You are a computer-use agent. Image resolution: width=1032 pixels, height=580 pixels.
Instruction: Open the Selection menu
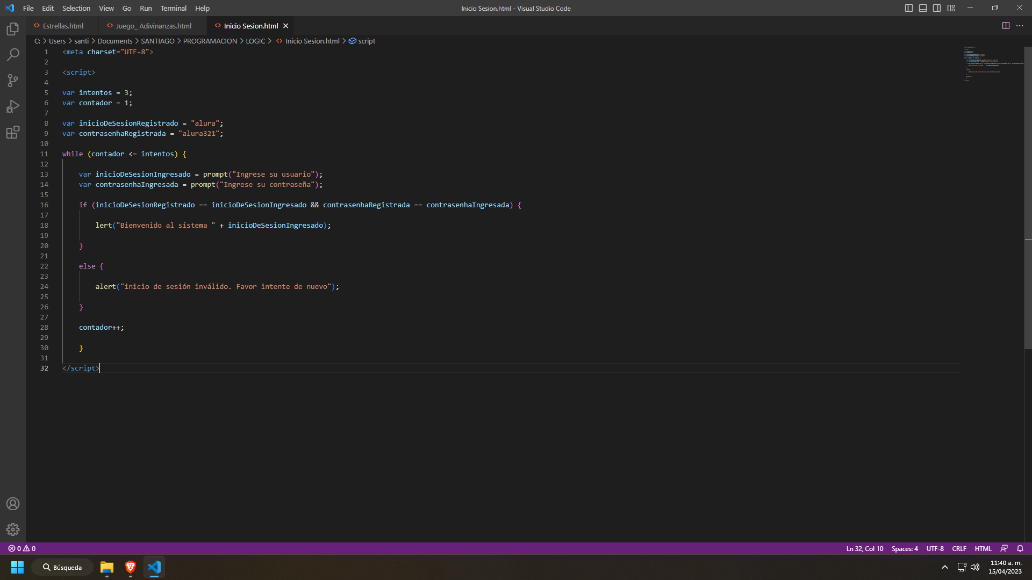[76, 8]
